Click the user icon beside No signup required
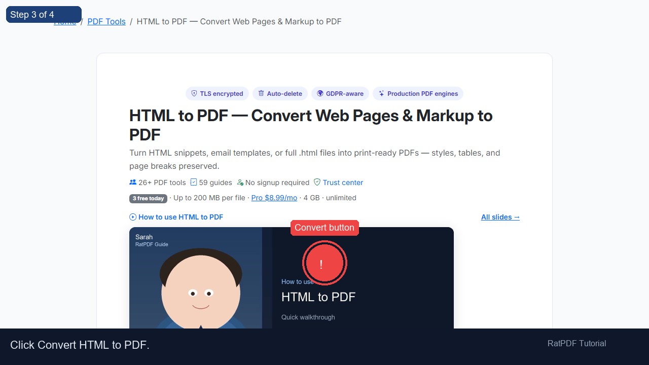 pyautogui.click(x=240, y=182)
